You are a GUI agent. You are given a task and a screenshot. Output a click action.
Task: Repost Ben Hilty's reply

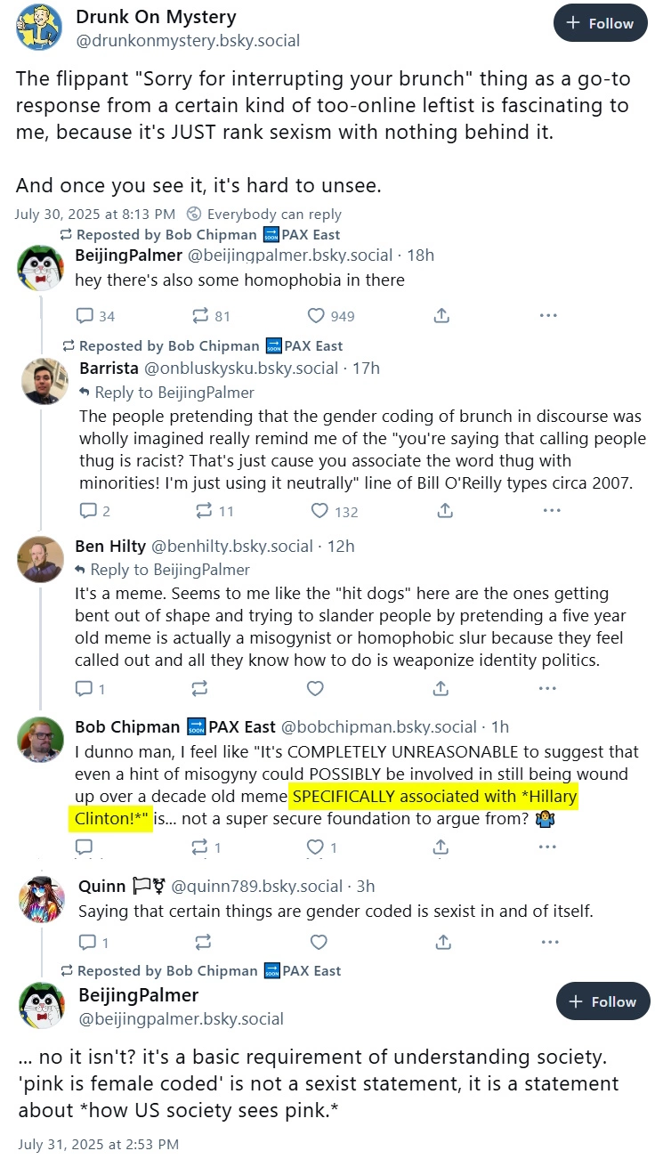[199, 688]
